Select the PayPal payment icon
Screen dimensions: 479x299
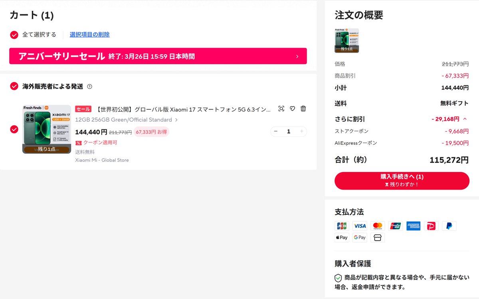coord(449,226)
